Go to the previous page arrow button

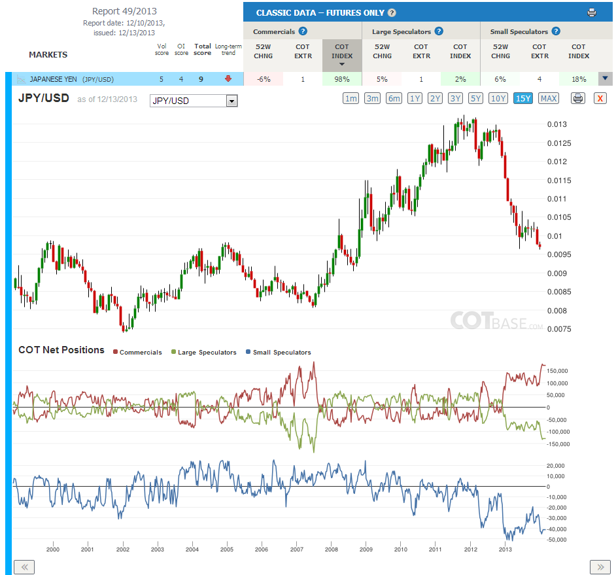tap(24, 566)
